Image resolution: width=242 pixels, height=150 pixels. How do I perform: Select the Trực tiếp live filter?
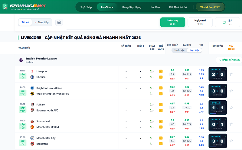[42, 22]
